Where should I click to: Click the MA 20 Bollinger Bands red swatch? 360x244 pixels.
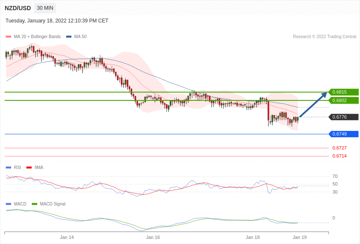click(x=8, y=36)
